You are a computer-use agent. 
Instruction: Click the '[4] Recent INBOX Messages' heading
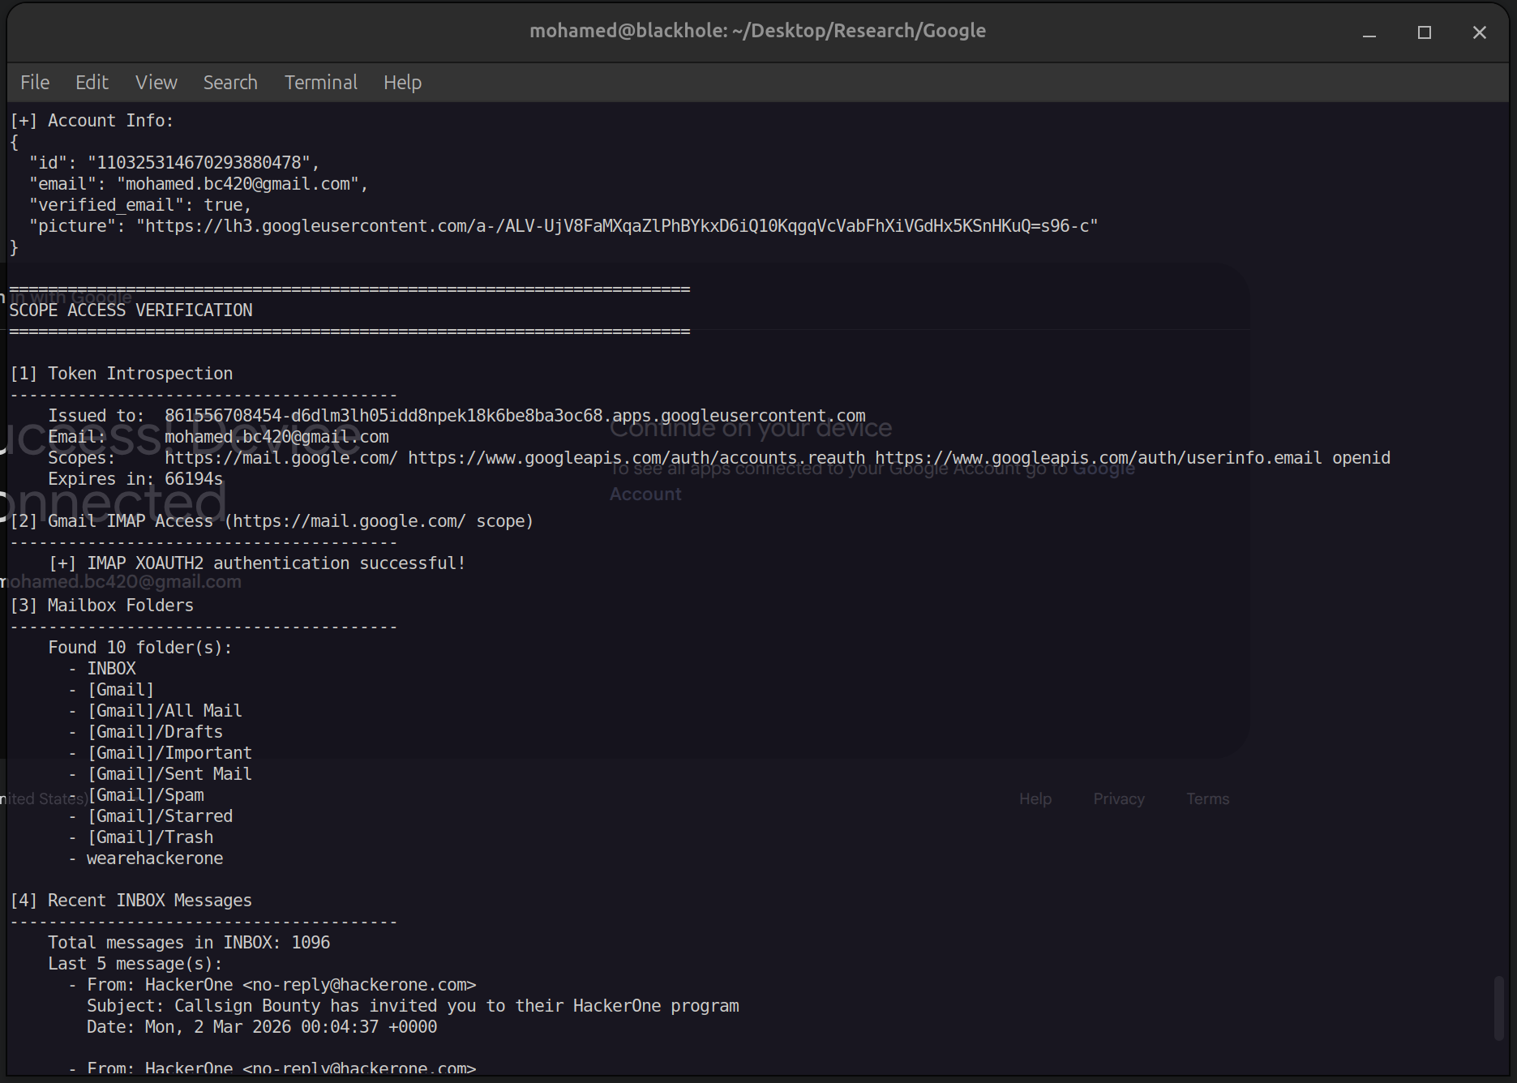point(131,901)
